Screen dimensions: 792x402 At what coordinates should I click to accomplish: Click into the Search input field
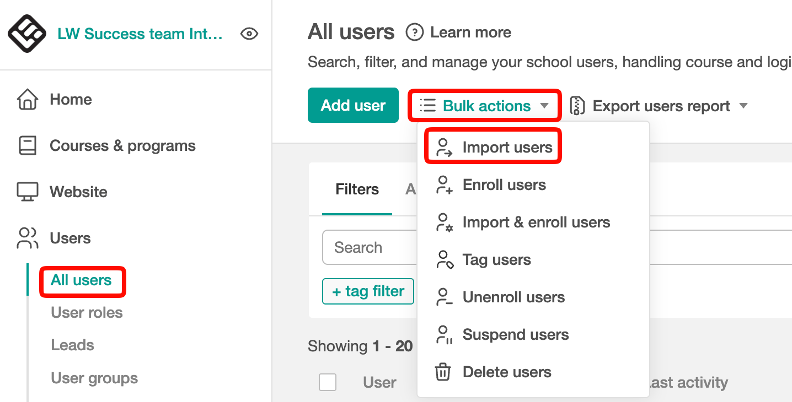tap(370, 248)
